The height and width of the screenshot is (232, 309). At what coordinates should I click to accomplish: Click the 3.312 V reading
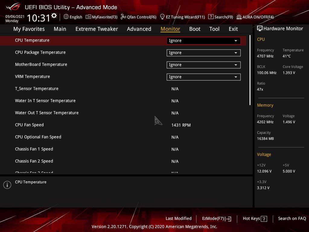pyautogui.click(x=263, y=188)
